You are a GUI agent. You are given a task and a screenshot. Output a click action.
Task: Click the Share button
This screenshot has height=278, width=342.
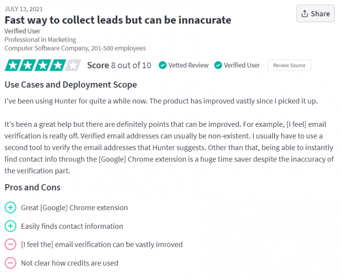pos(315,14)
